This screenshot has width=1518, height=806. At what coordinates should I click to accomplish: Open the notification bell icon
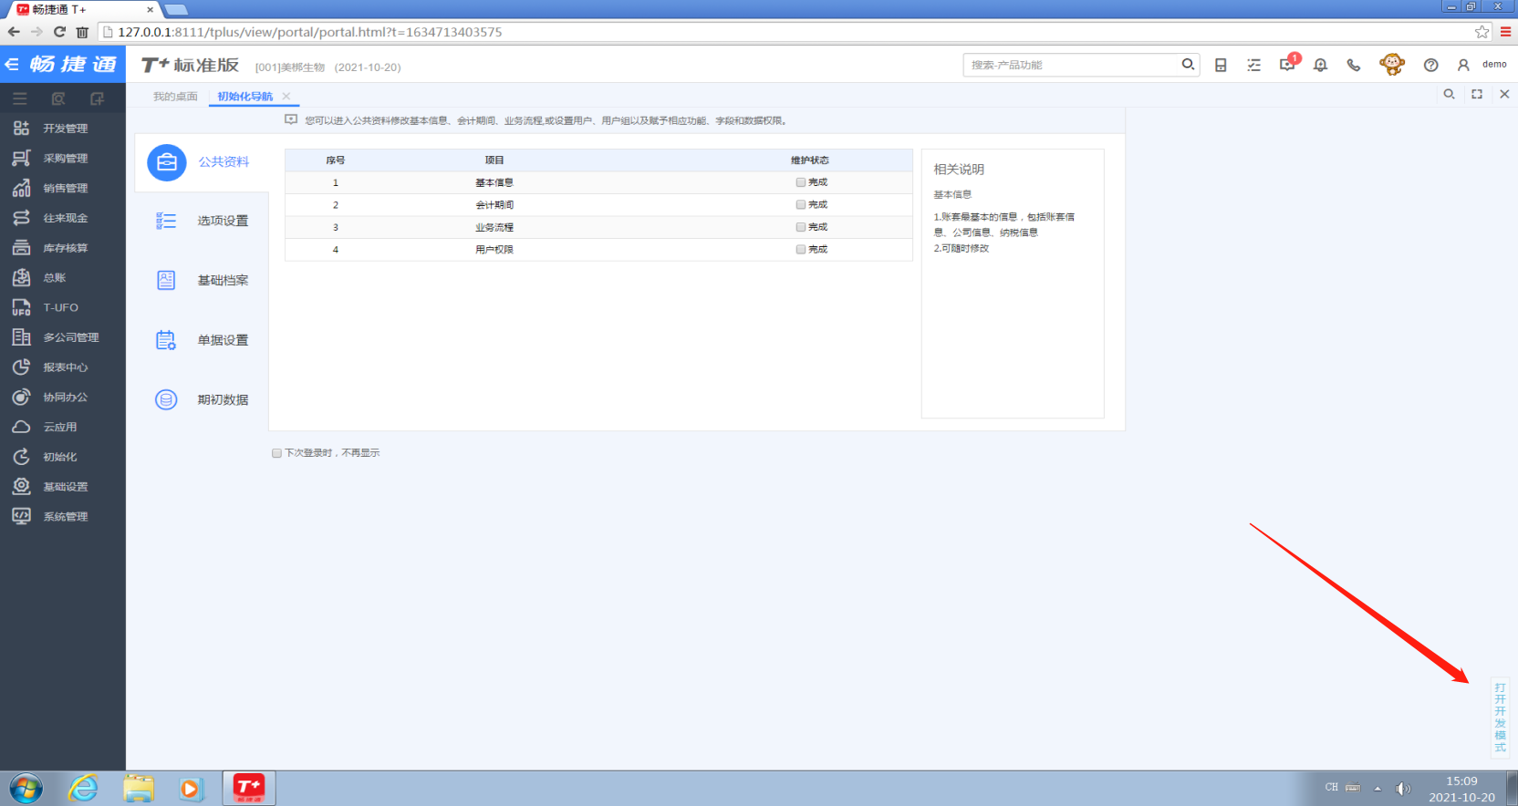point(1320,66)
